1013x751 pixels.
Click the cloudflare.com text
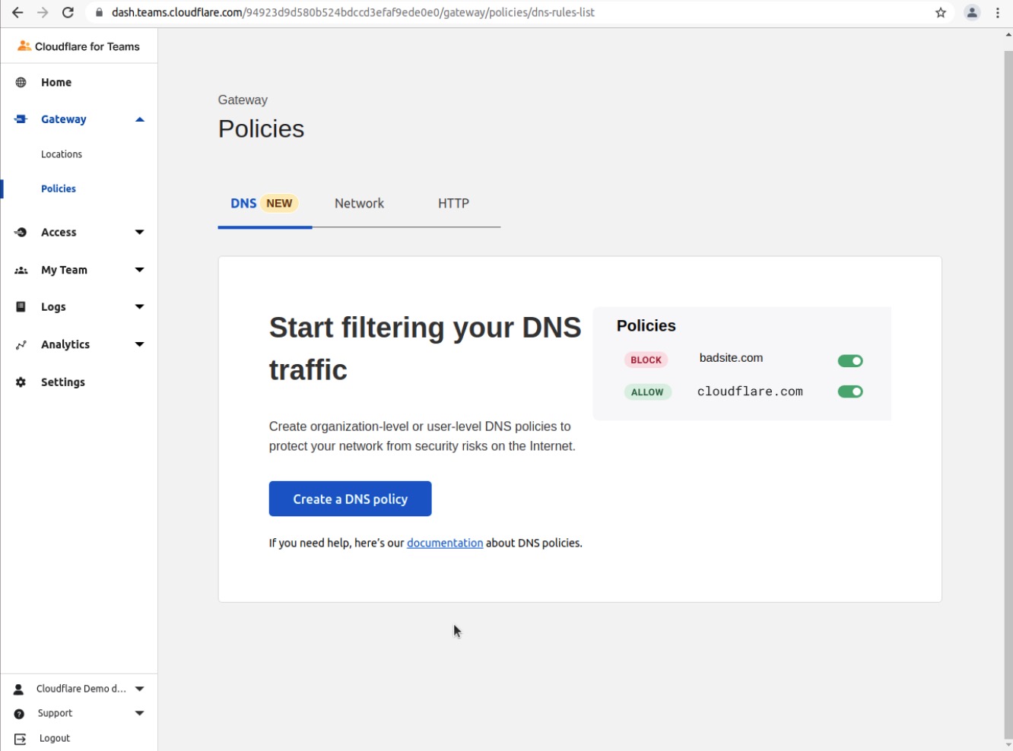(750, 391)
